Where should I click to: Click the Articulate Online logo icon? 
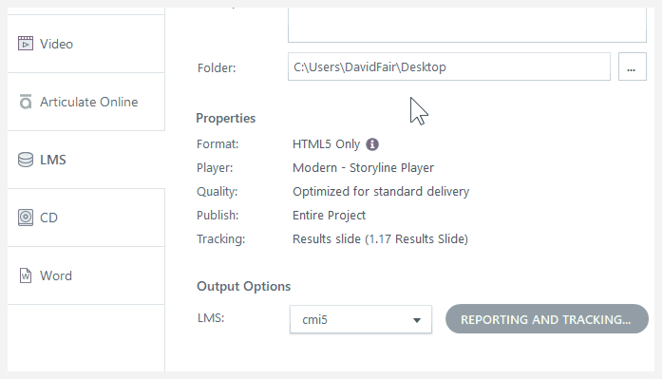tap(26, 102)
